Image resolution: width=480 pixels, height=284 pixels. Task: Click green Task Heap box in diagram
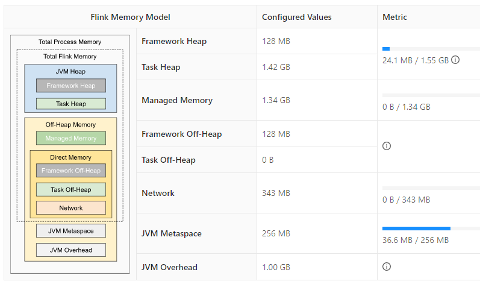tap(70, 104)
